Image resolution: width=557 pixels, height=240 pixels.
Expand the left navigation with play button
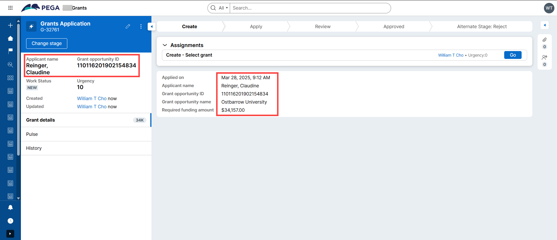coord(10,234)
